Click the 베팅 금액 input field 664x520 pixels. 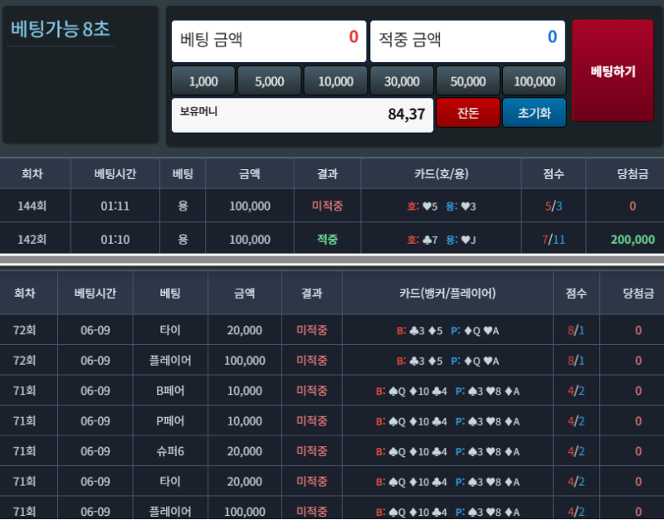click(x=269, y=41)
